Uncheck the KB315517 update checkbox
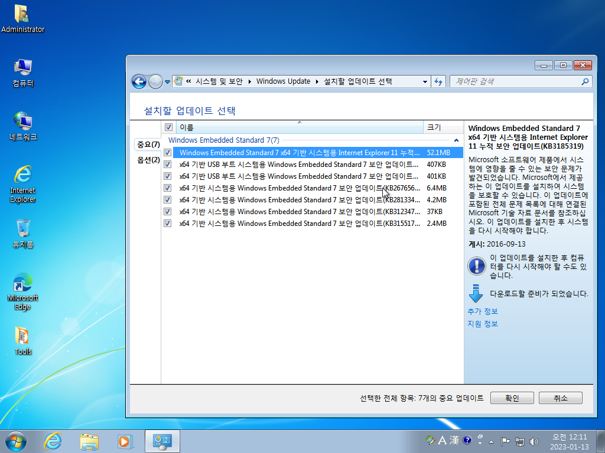Image resolution: width=605 pixels, height=453 pixels. (167, 223)
